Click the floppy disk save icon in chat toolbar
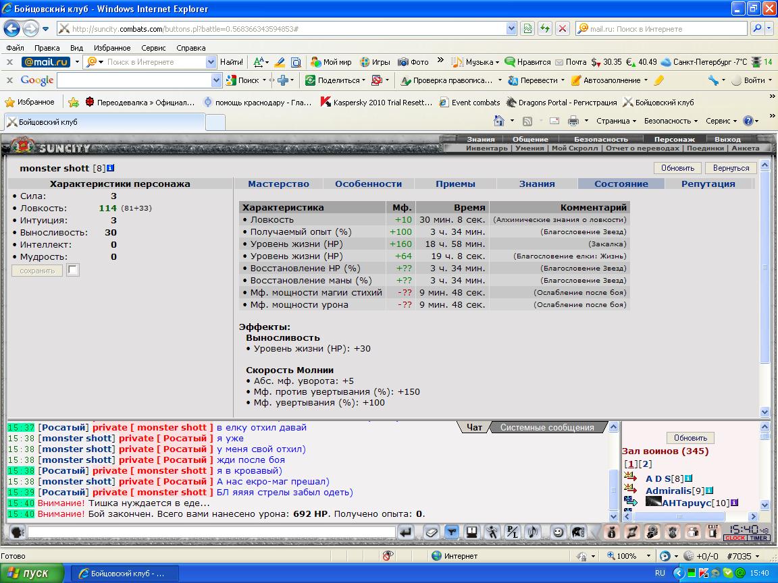Image resolution: width=778 pixels, height=583 pixels. [471, 532]
